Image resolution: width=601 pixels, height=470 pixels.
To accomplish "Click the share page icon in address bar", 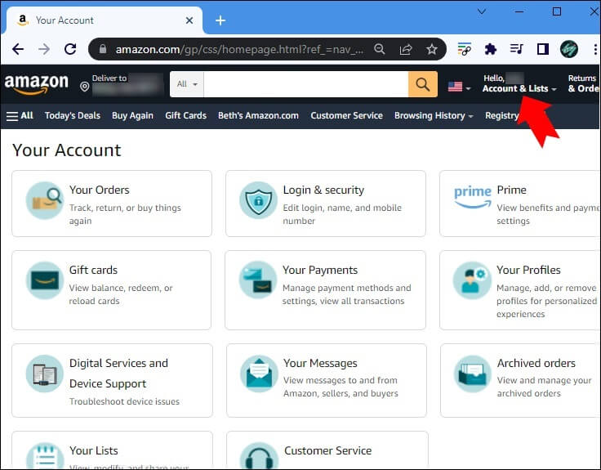I will click(406, 49).
